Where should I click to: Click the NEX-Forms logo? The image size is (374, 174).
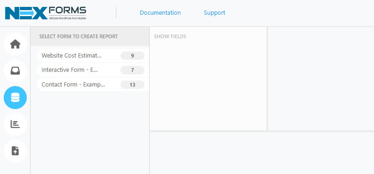pyautogui.click(x=46, y=13)
